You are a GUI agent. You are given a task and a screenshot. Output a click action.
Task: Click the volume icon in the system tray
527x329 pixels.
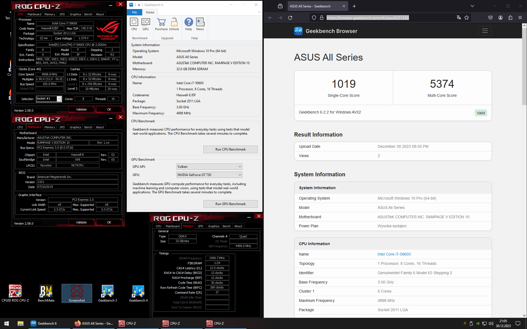tap(491, 324)
